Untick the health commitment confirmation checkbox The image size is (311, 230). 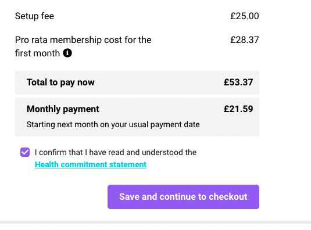[x=25, y=152]
